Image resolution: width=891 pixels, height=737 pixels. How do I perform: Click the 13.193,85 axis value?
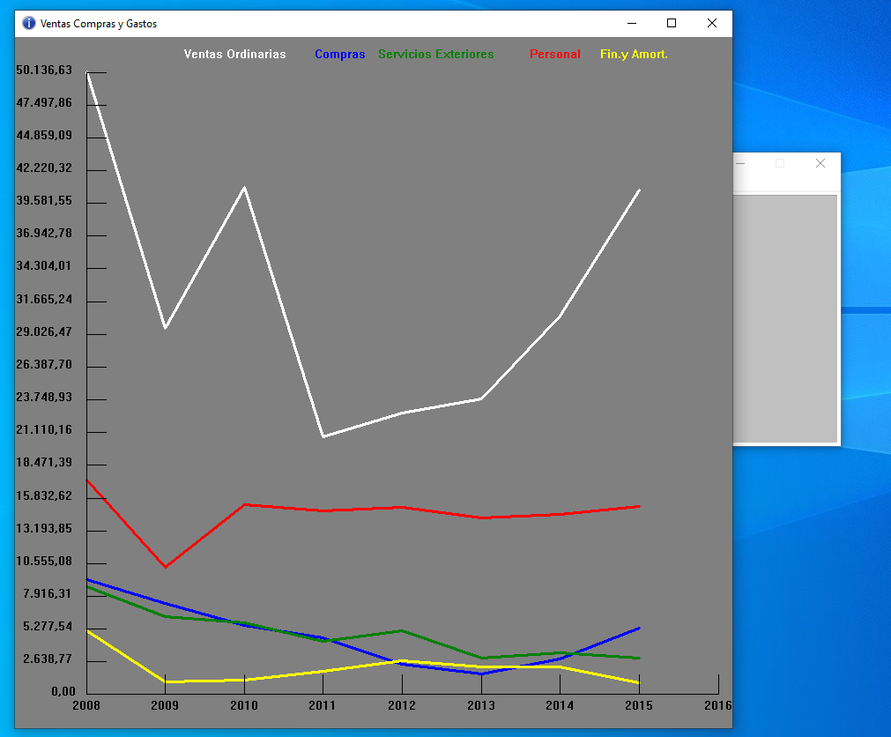[44, 529]
